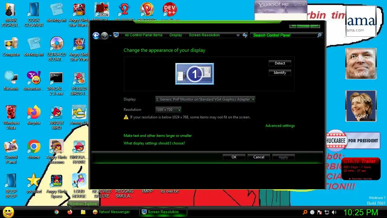Open 'Make text and other items larger' link
The width and height of the screenshot is (387, 218).
158,136
